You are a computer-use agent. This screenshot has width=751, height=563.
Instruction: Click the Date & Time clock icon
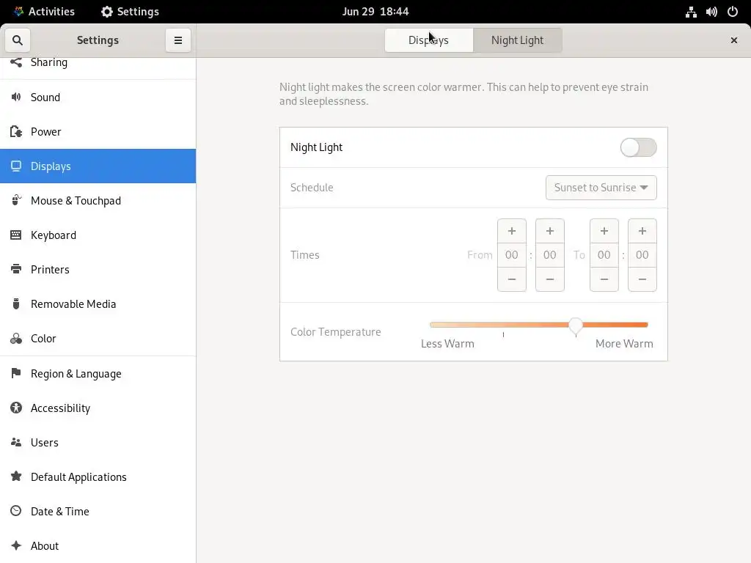(16, 511)
